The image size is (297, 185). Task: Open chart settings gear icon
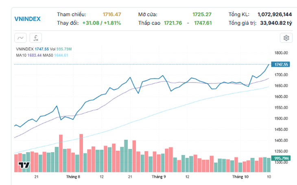click(286, 38)
